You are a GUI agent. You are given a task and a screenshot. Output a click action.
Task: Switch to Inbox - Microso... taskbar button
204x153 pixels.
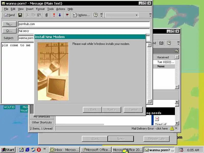[64, 150]
